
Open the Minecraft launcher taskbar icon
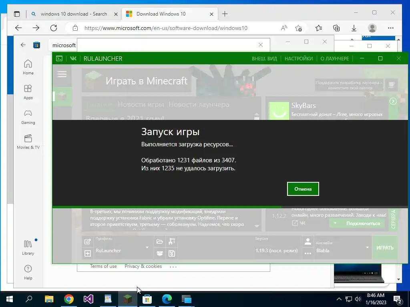pyautogui.click(x=128, y=299)
